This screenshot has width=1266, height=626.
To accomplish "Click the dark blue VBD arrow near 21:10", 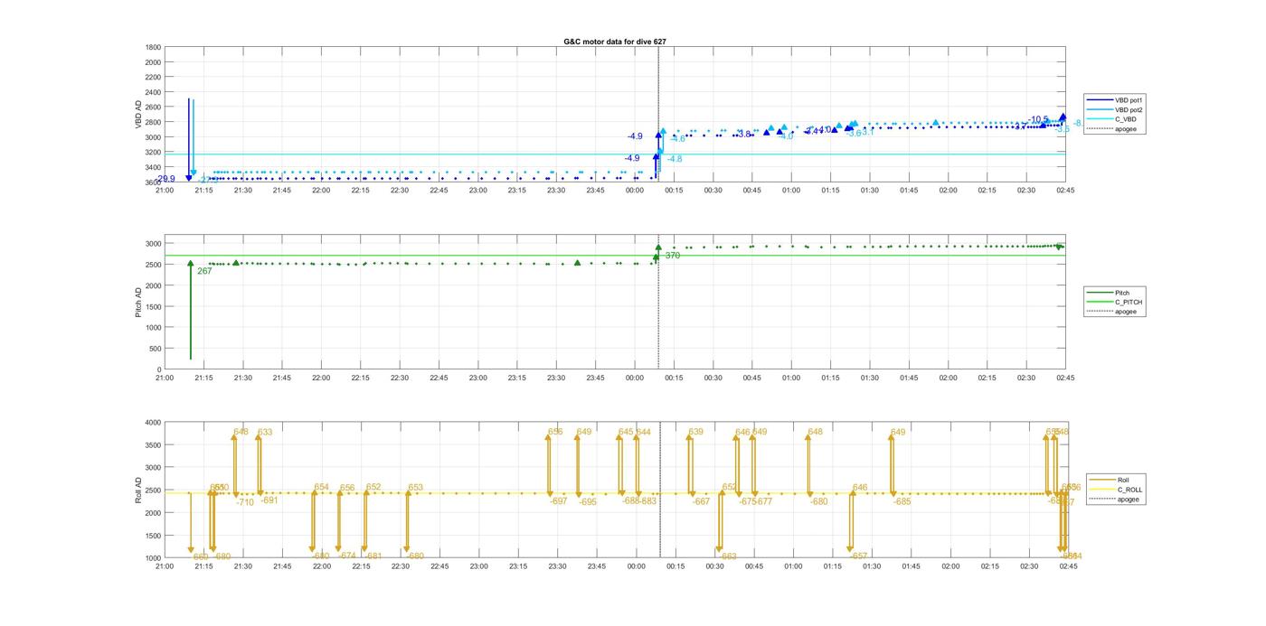I will pyautogui.click(x=189, y=140).
